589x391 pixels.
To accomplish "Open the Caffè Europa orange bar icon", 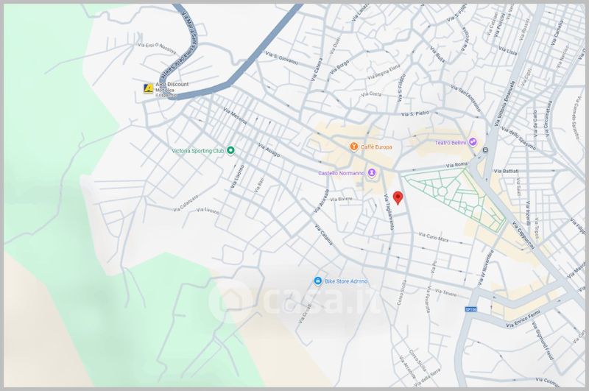I will [353, 147].
